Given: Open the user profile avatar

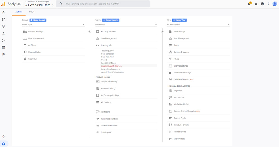Looking at the screenshot, I should [275, 4].
